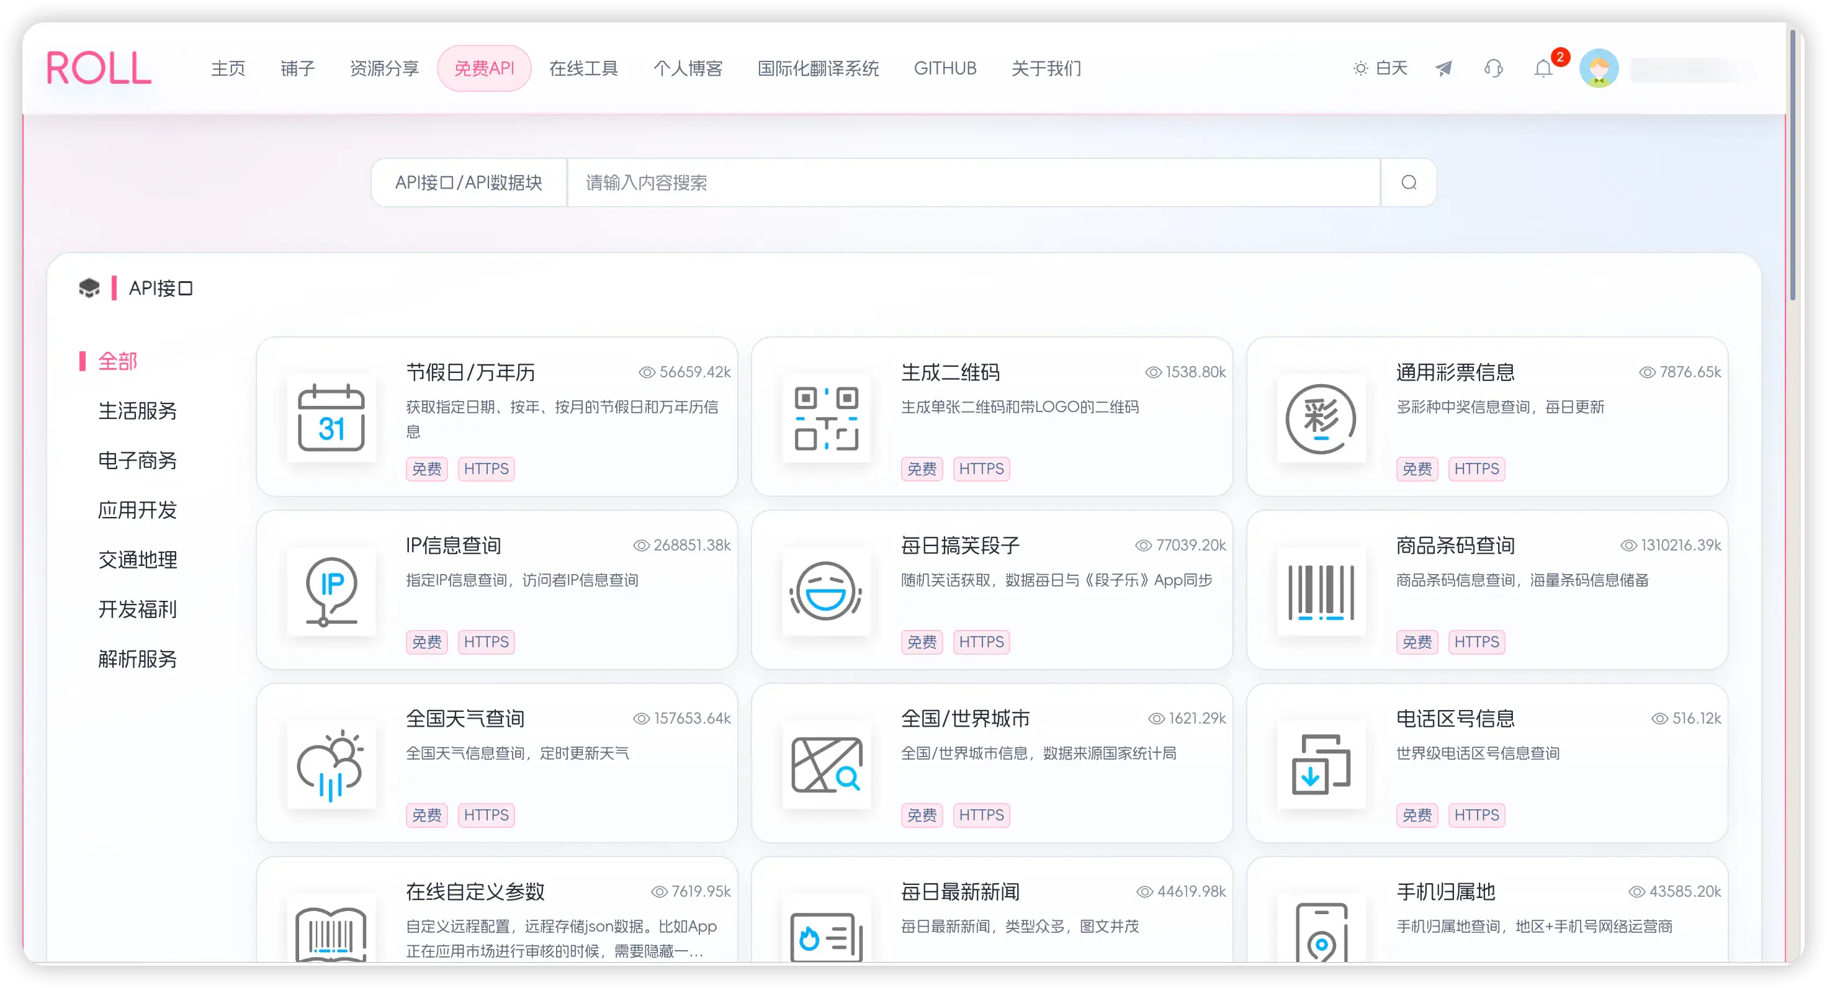Open the 每日搞笑段子 API title
Image resolution: width=1827 pixels, height=988 pixels.
[960, 545]
